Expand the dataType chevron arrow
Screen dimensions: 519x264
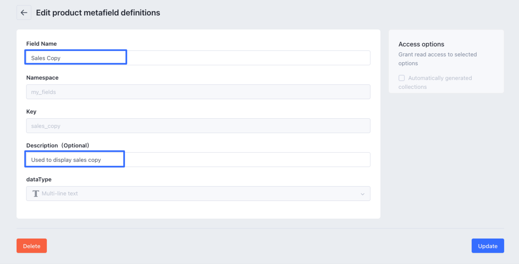point(362,194)
